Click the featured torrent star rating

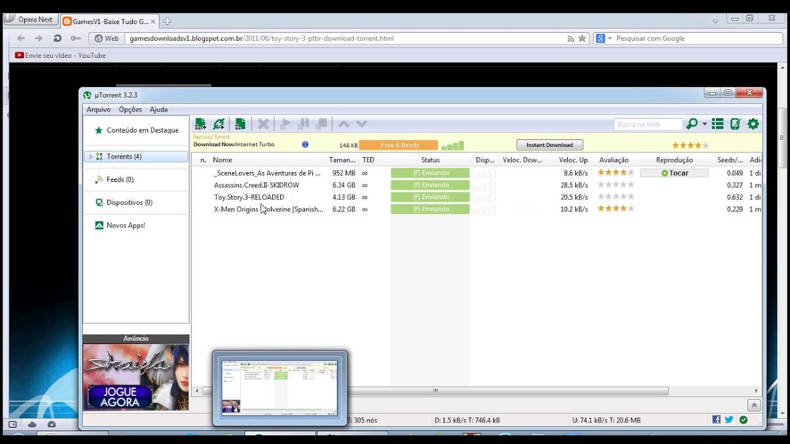(690, 146)
